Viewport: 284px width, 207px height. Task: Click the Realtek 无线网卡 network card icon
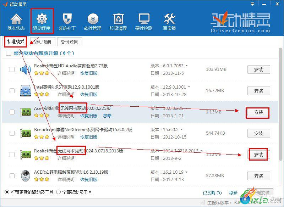[x=26, y=155]
